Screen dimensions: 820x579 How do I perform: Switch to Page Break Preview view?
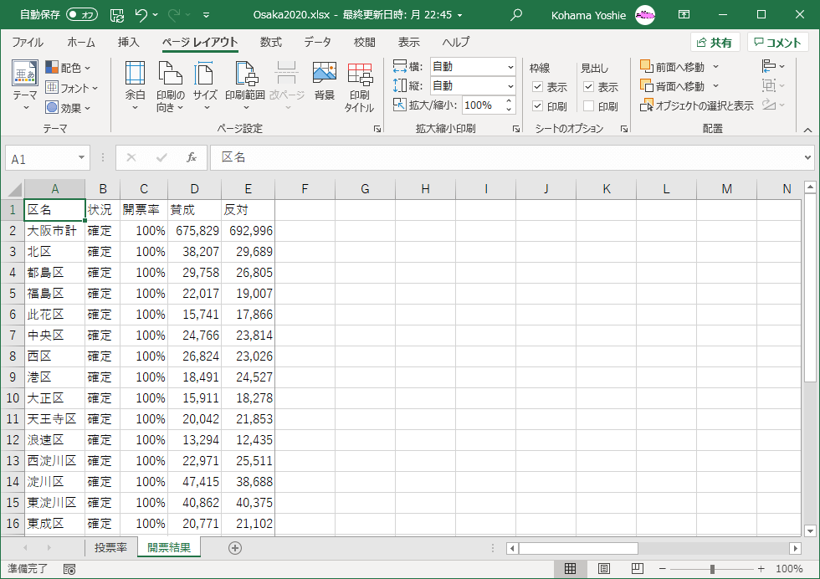coord(637,569)
